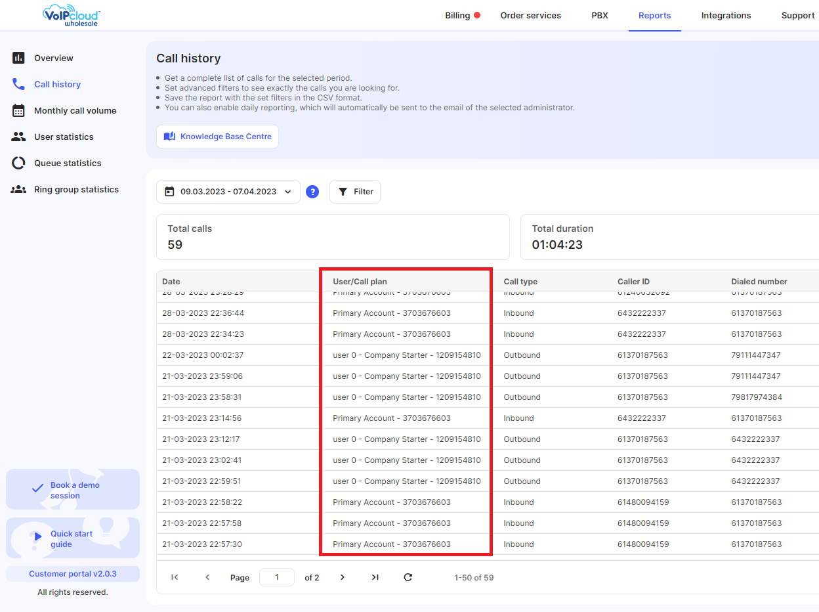
Task: Click Inbound call type in the 21-03-2023 23:14:56 row
Action: tap(518, 418)
